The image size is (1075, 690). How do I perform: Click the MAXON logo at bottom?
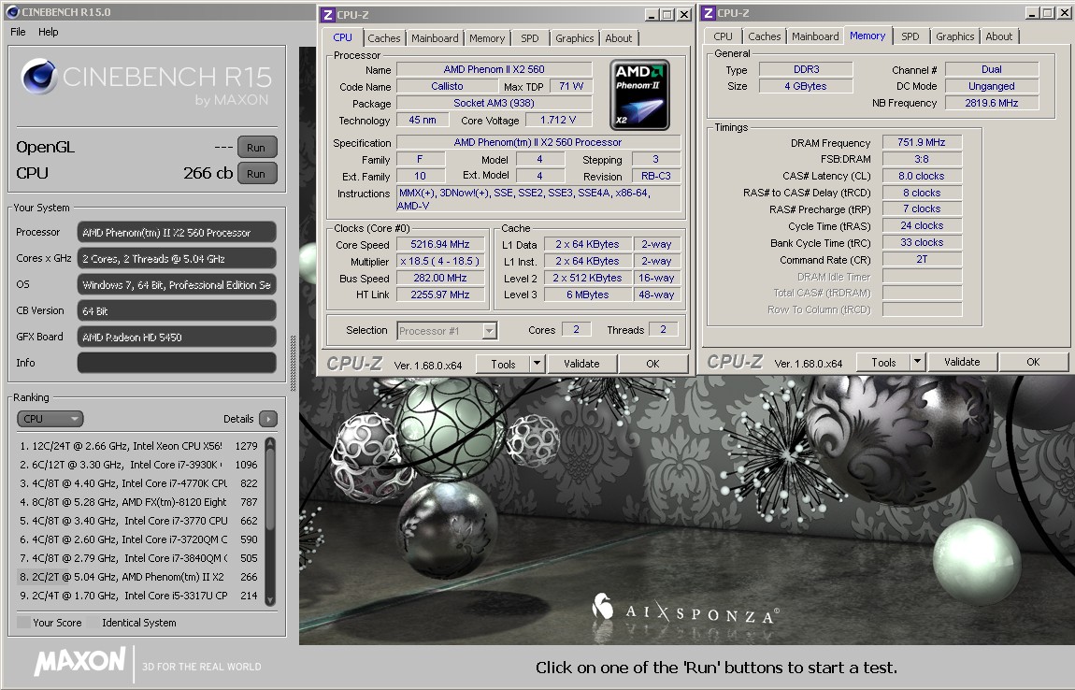point(80,661)
